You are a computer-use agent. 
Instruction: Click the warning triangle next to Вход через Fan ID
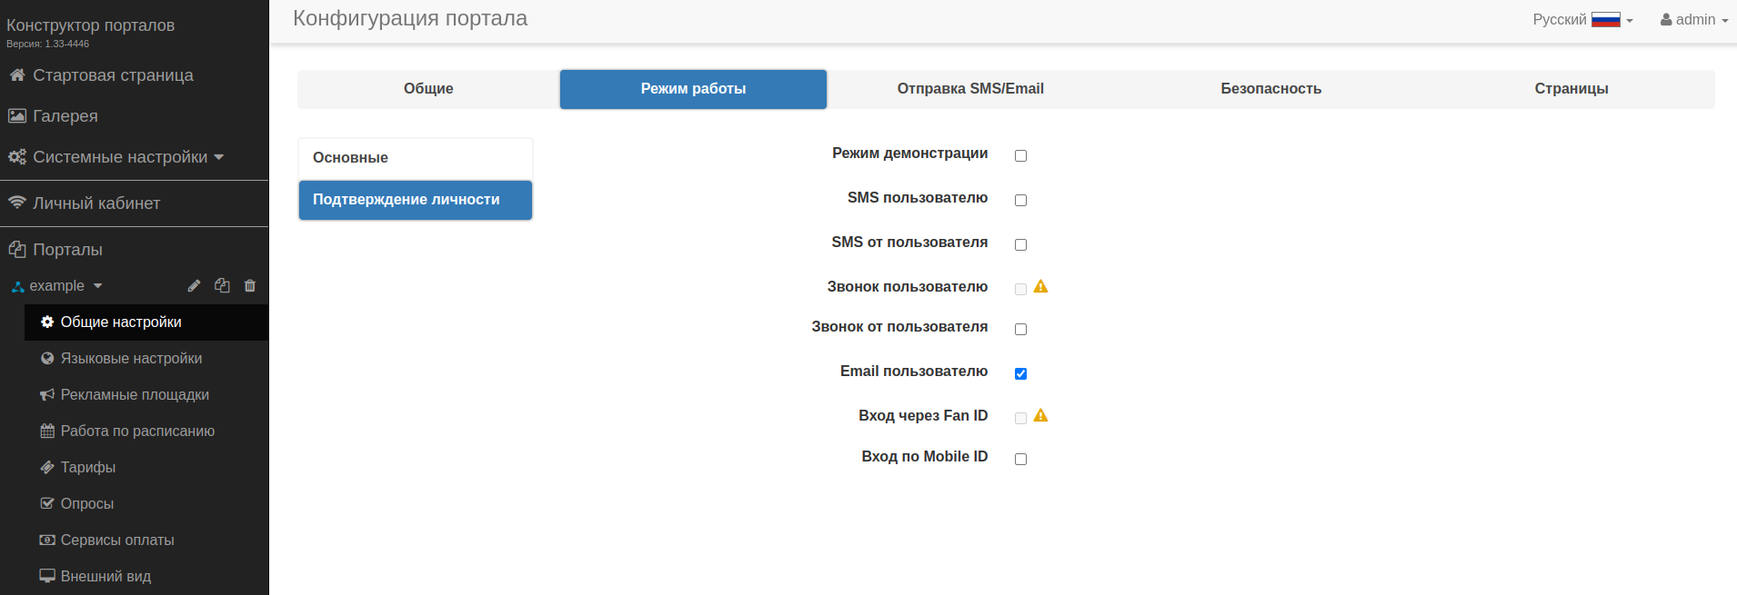point(1041,416)
